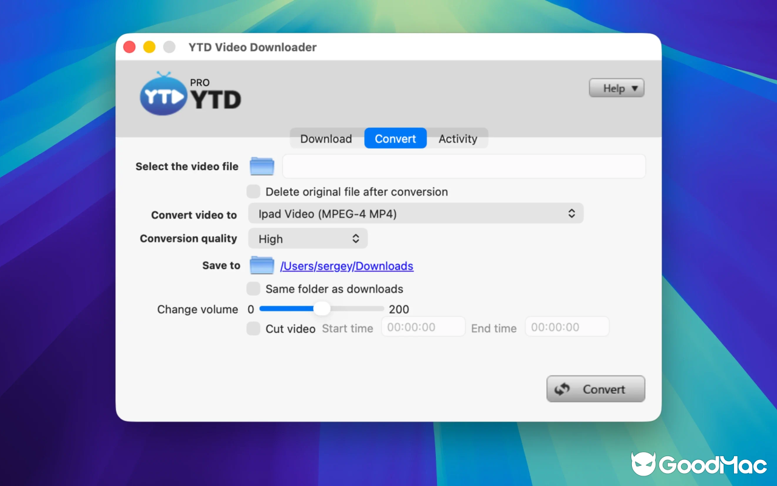777x486 pixels.
Task: Switch to the Download tab
Action: (x=325, y=138)
